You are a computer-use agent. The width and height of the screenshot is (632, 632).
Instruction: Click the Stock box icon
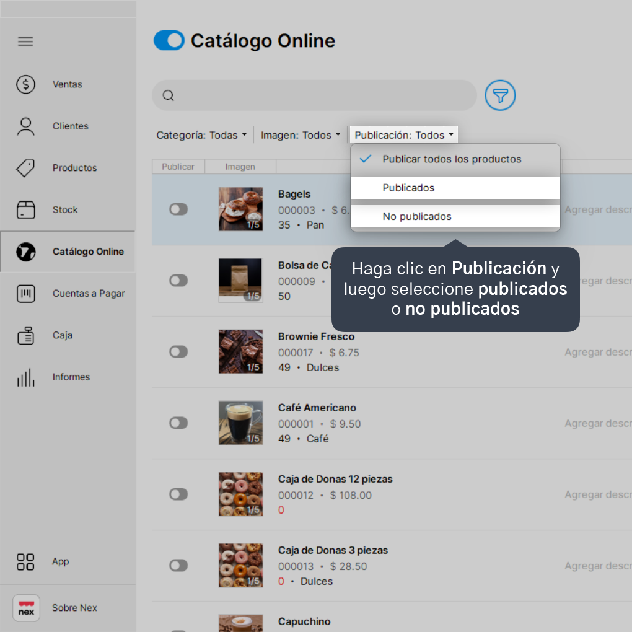26,210
